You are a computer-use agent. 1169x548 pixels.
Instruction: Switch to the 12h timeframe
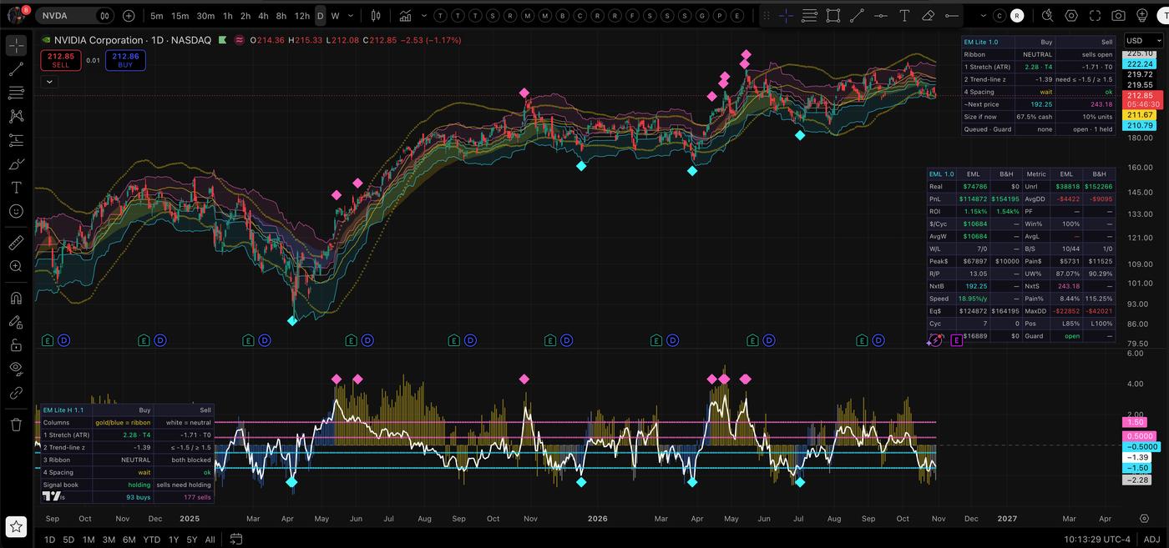pos(301,16)
